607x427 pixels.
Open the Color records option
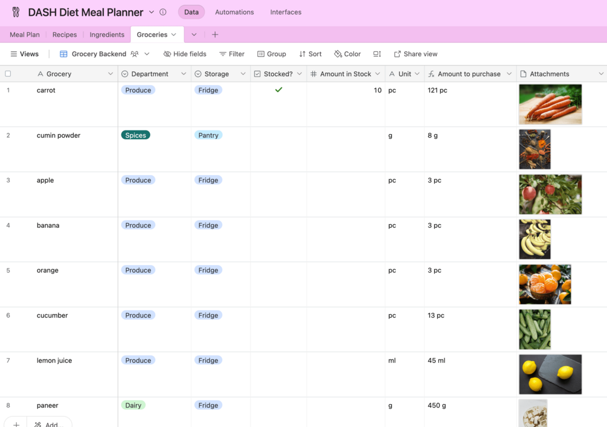(347, 54)
